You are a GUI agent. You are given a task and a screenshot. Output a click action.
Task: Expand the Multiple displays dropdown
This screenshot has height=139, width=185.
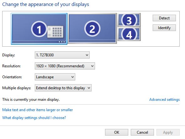click(63, 88)
